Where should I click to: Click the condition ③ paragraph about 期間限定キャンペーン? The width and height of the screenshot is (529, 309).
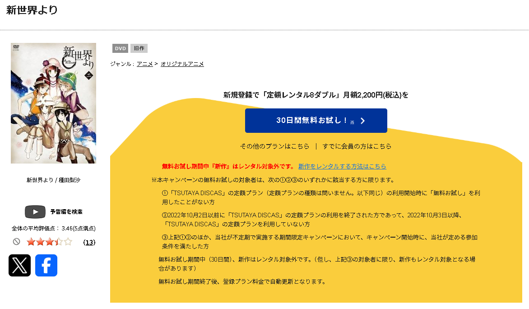320,242
